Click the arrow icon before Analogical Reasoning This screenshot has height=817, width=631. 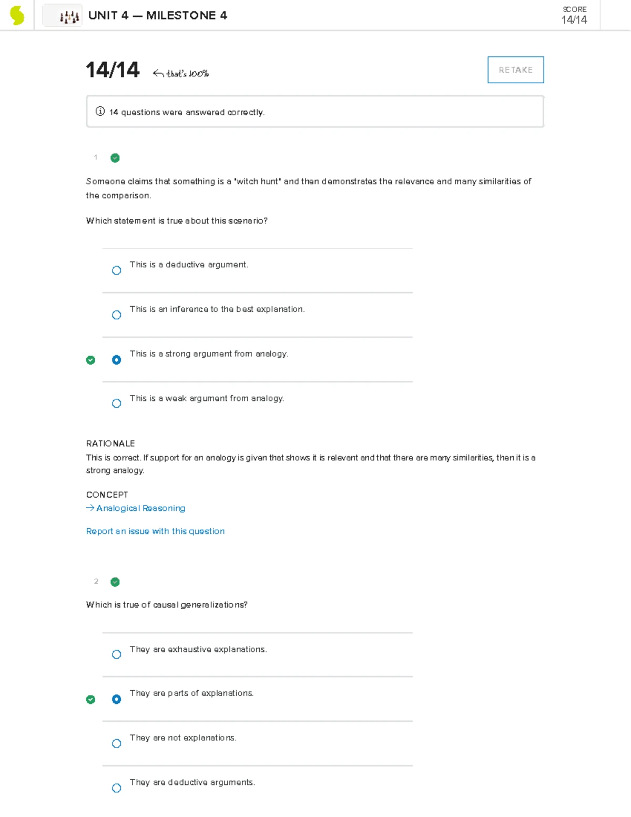[89, 508]
